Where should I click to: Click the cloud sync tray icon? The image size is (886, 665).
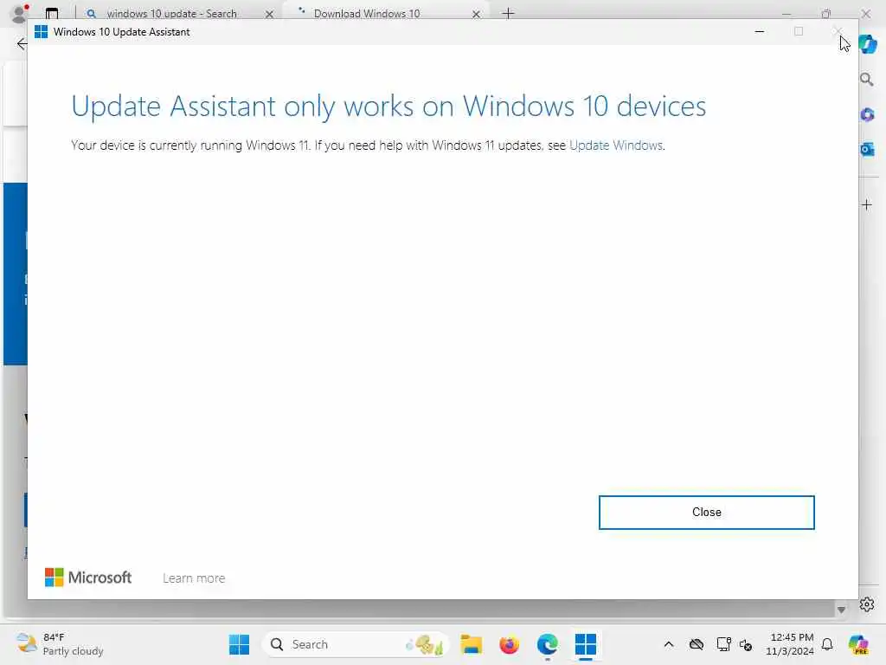[x=697, y=644]
